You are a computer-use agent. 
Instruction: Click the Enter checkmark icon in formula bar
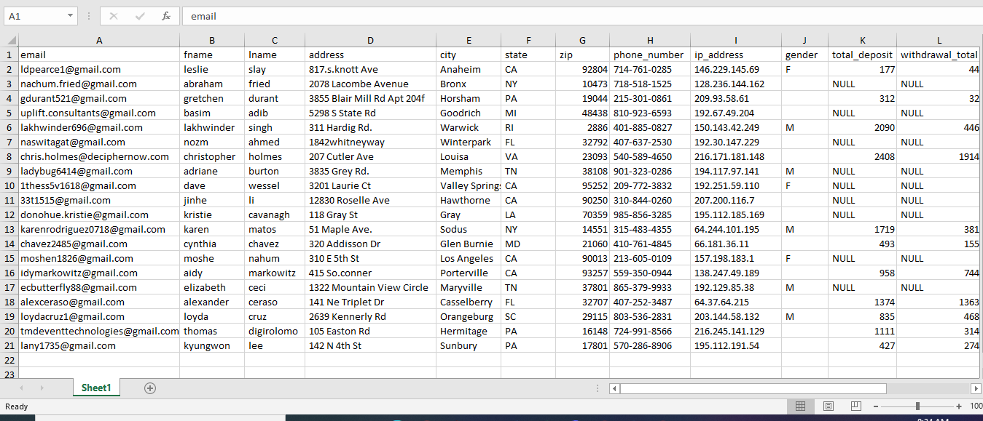(140, 16)
